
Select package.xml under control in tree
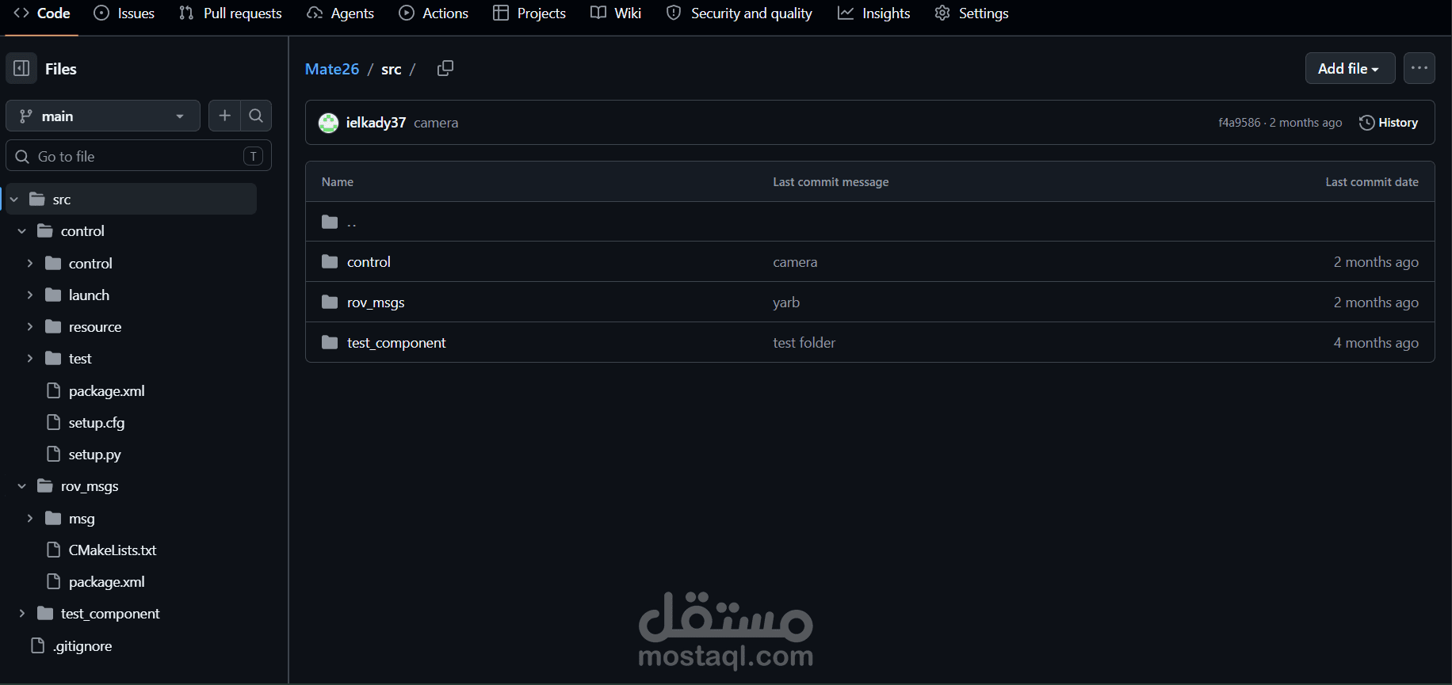click(106, 391)
